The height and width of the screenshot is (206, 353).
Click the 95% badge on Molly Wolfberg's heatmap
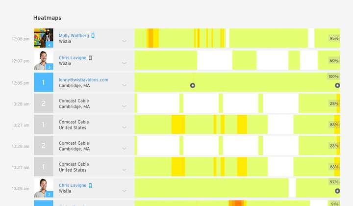tap(334, 38)
